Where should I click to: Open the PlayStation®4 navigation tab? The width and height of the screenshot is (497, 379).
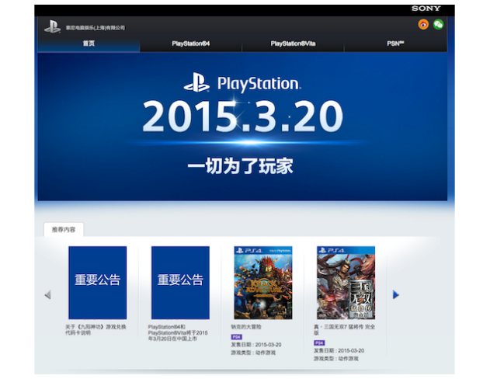[x=190, y=43]
